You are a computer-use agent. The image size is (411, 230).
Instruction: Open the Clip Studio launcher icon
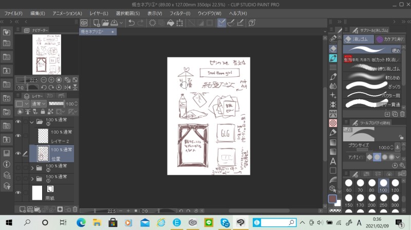pyautogui.click(x=84, y=23)
